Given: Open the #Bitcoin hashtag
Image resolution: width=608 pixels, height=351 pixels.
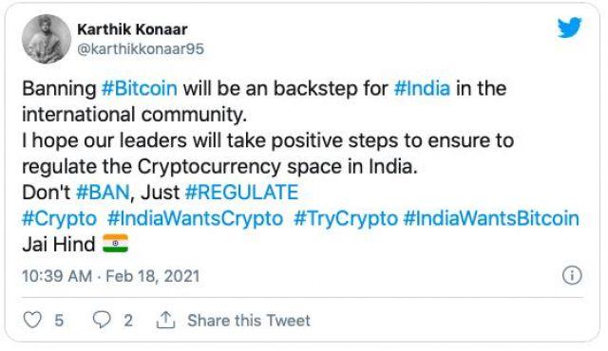Looking at the screenshot, I should (x=140, y=88).
